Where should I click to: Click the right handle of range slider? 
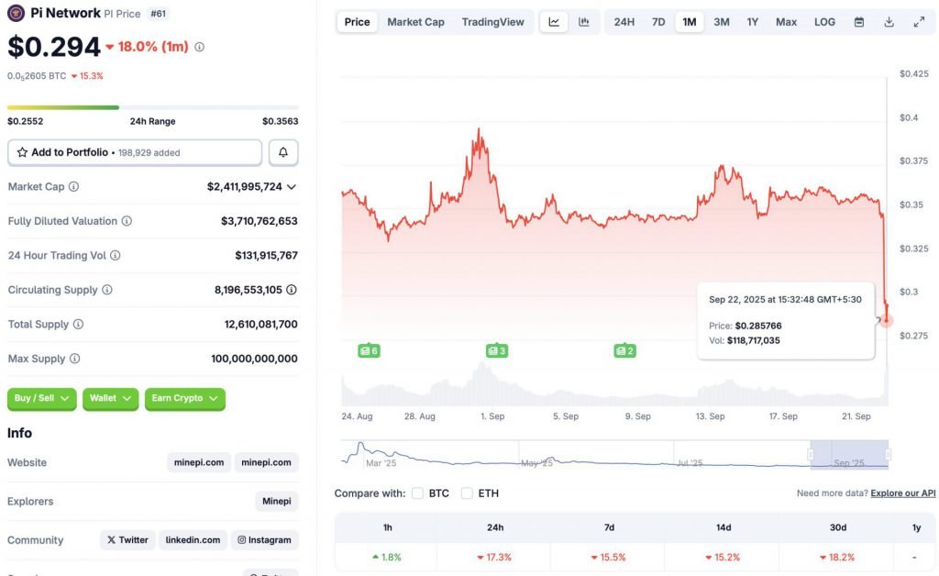point(888,454)
